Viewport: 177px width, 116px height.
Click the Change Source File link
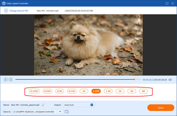pos(19,11)
